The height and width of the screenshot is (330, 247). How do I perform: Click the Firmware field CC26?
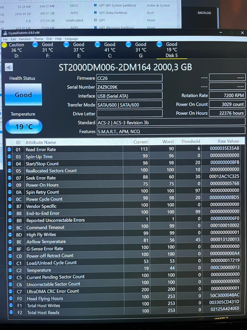129,78
